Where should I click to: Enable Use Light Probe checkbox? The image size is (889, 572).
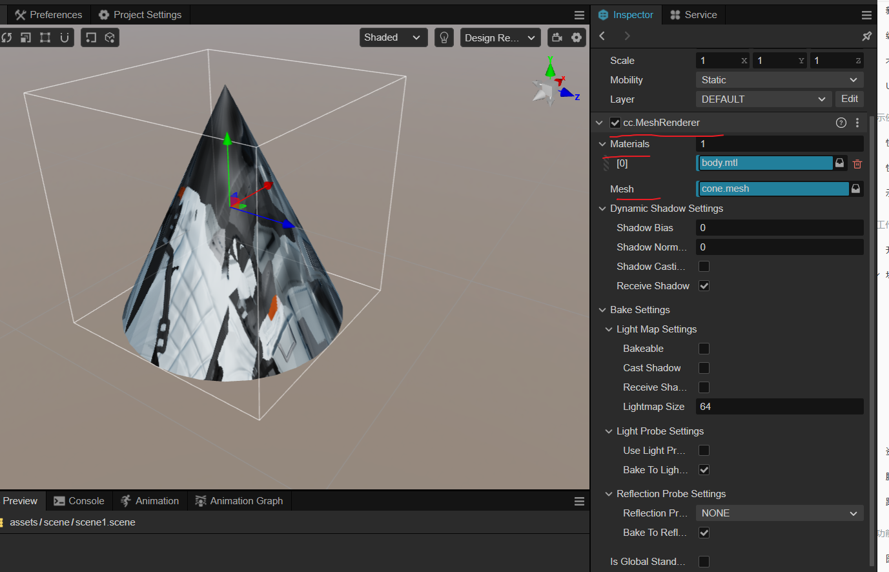tap(704, 451)
